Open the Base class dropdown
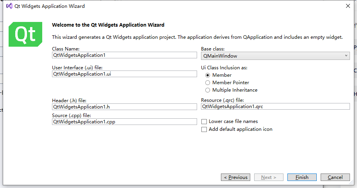Viewport: 357px width, 188px height. [x=275, y=56]
